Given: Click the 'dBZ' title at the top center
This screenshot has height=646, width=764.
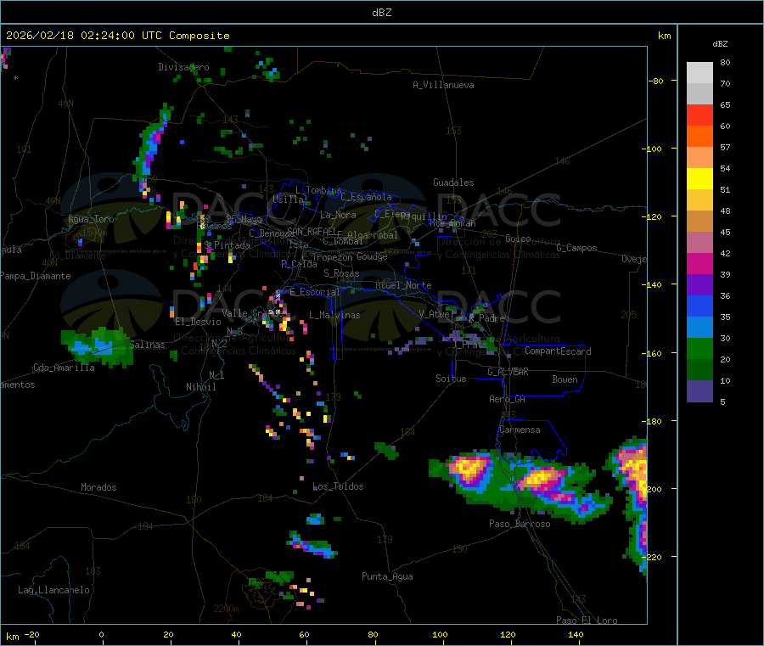Looking at the screenshot, I should [x=381, y=13].
